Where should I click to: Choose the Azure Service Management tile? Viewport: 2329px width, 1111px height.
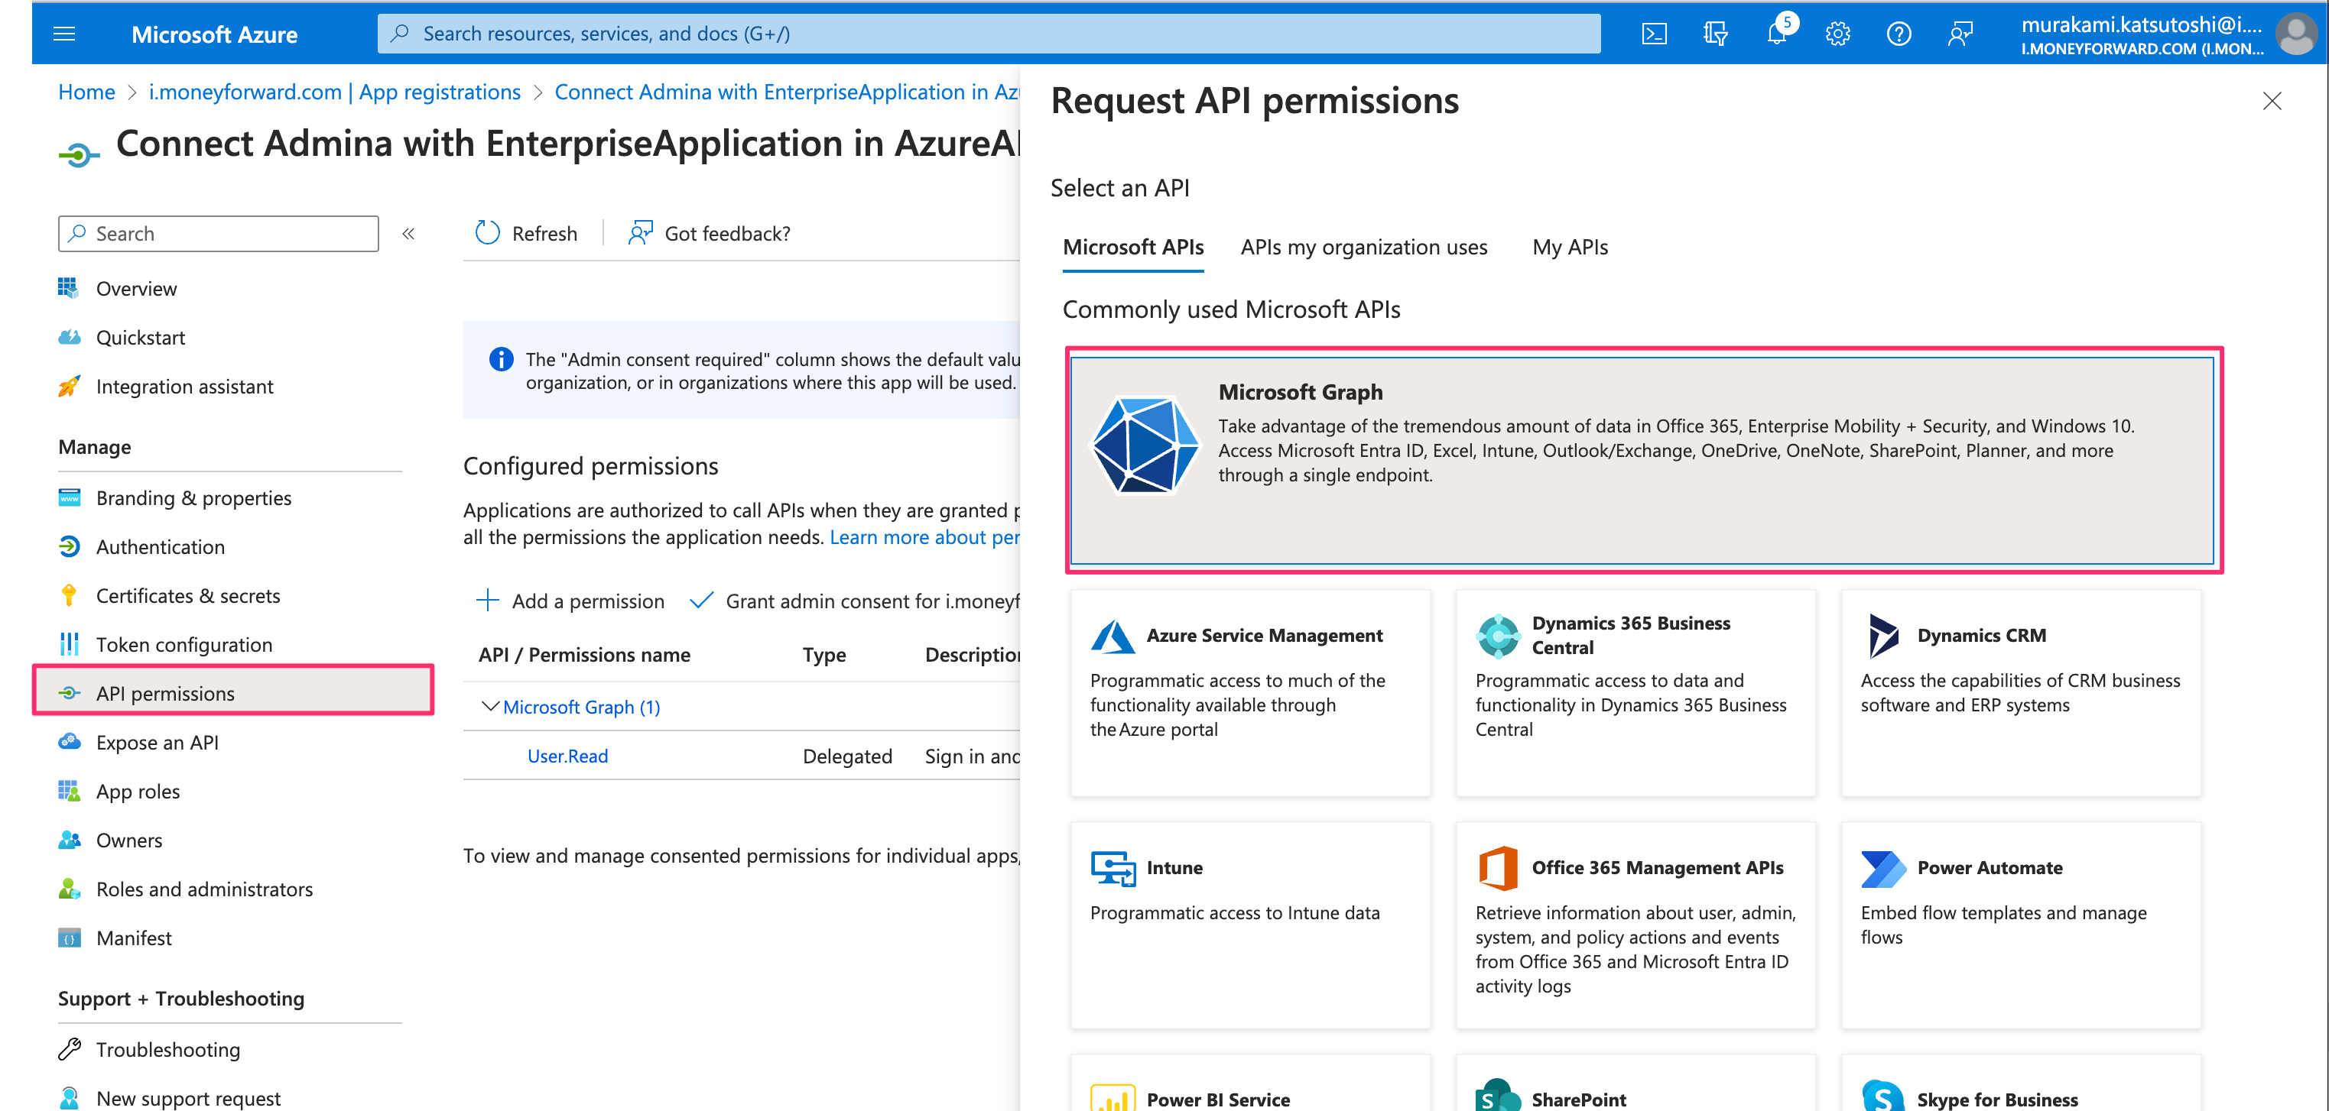[1249, 692]
